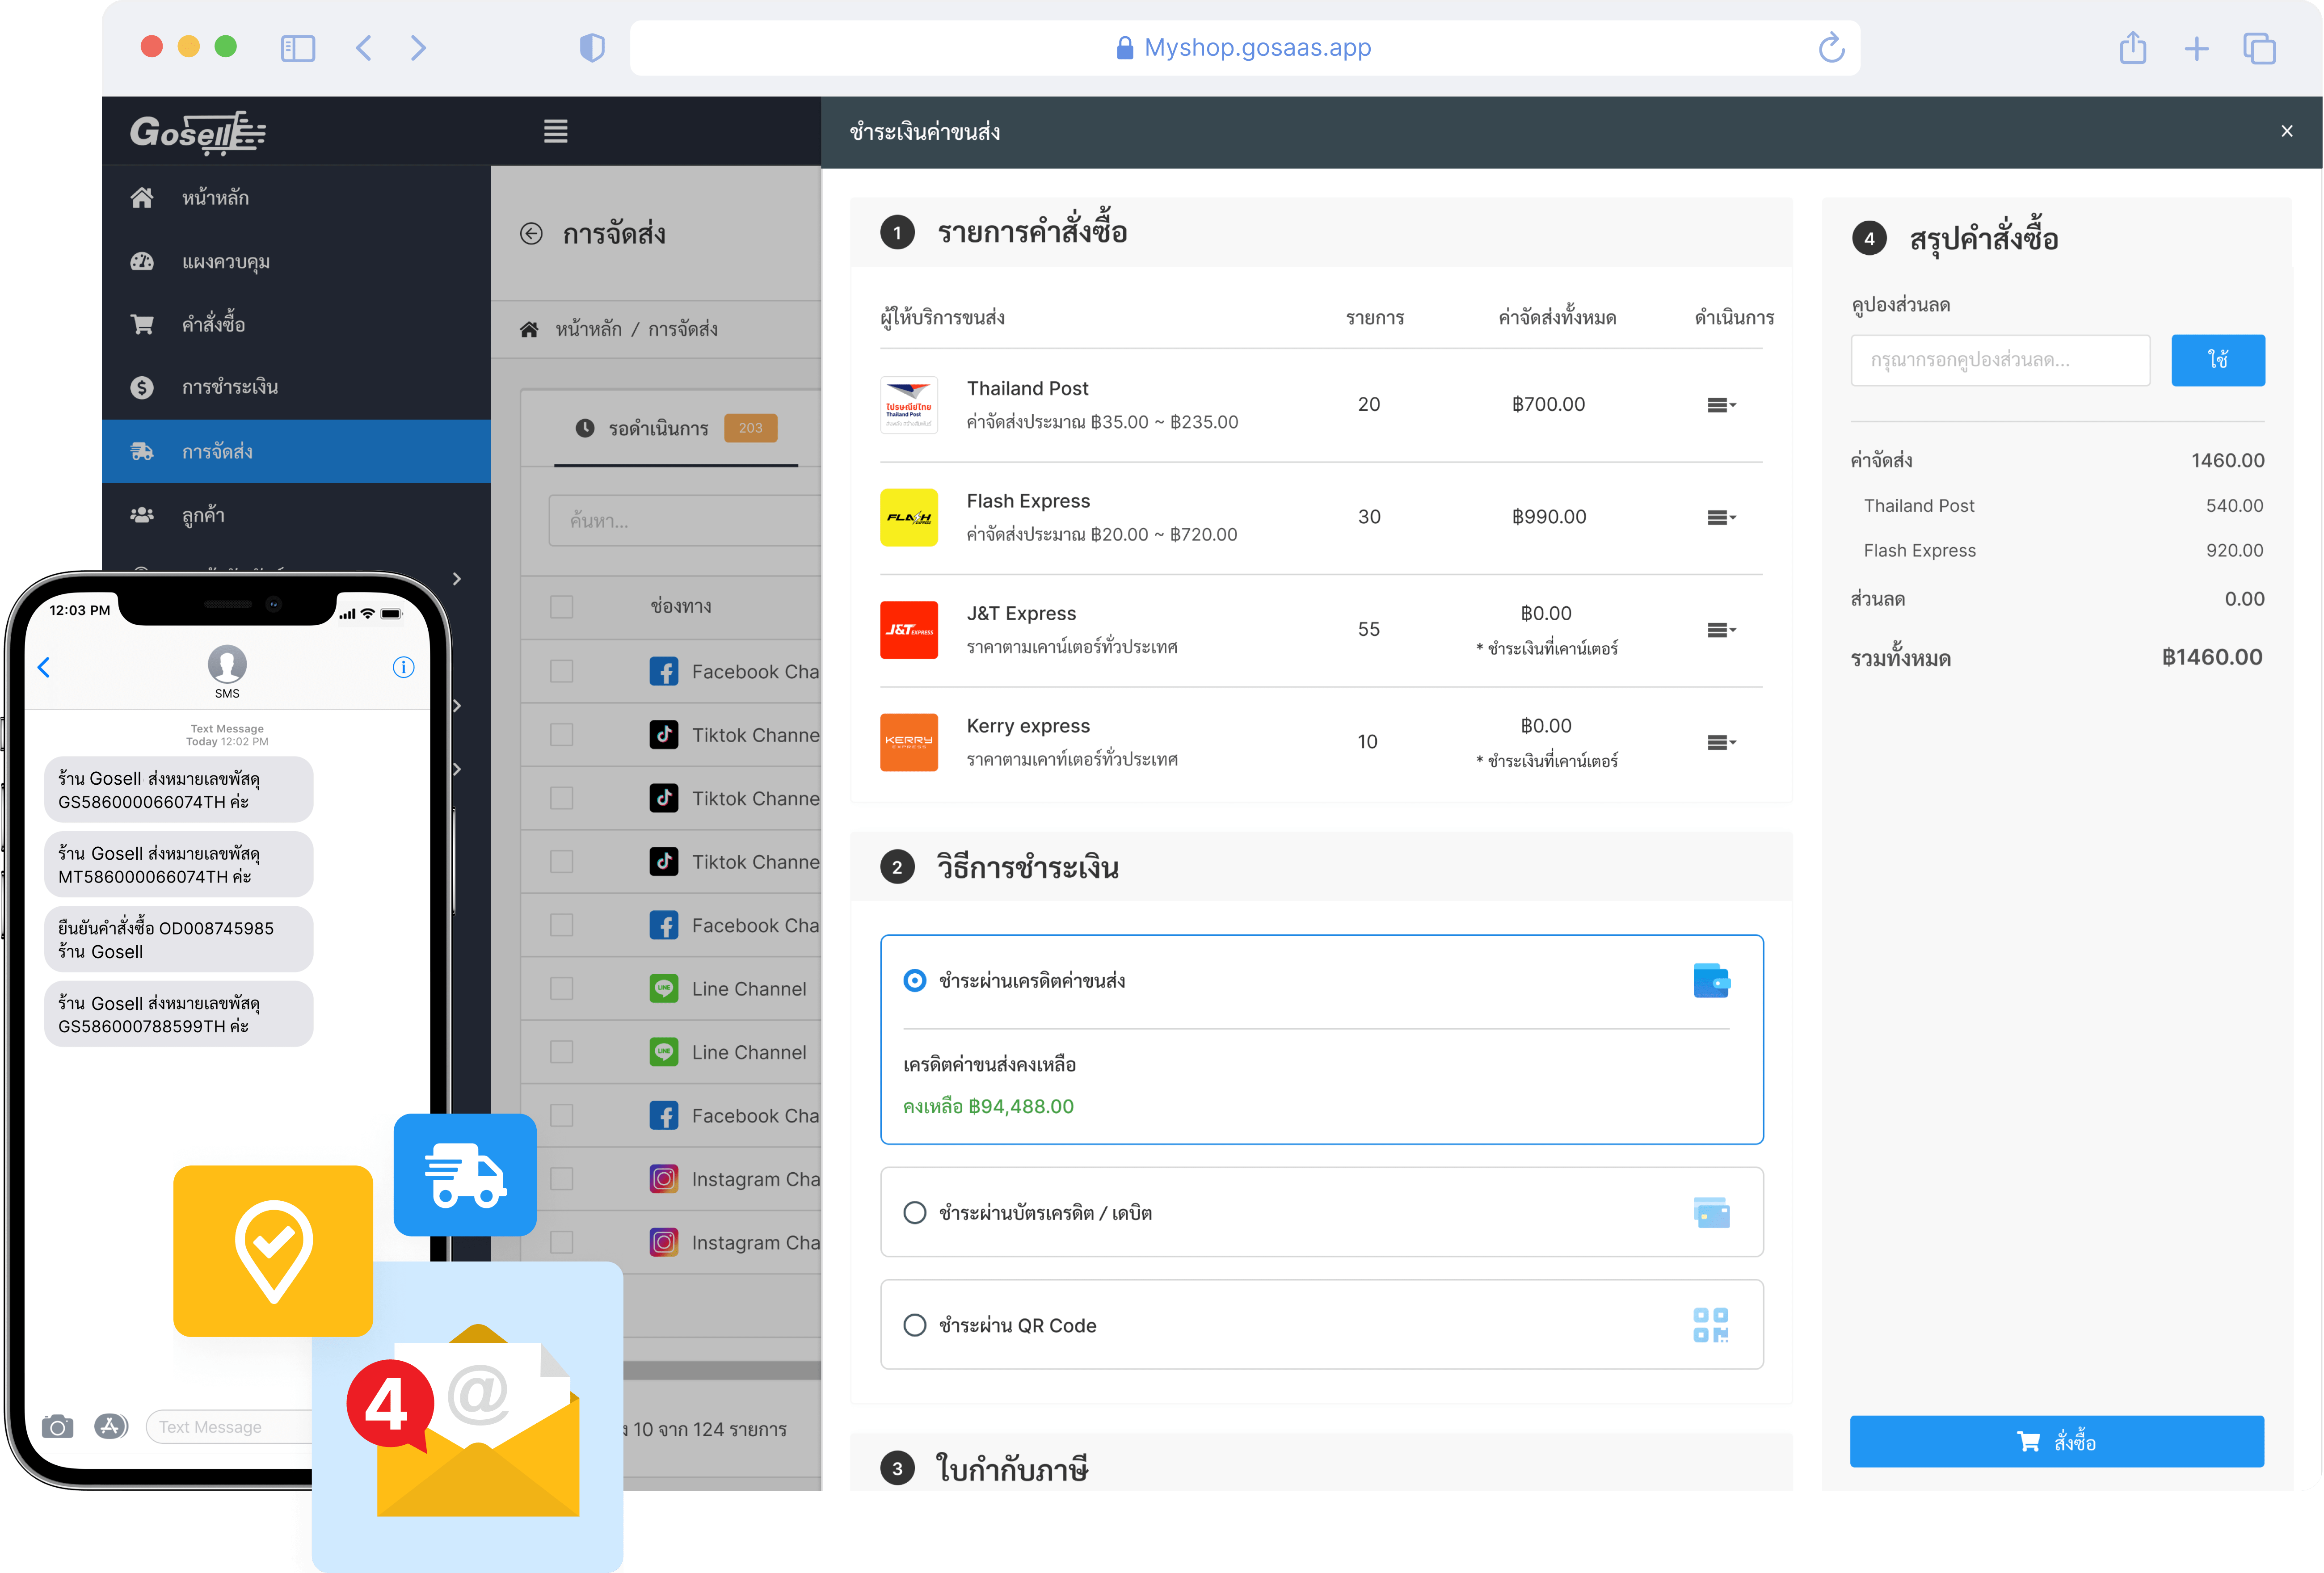Close the shipping payment panel
2324x1573 pixels.
[x=2286, y=131]
